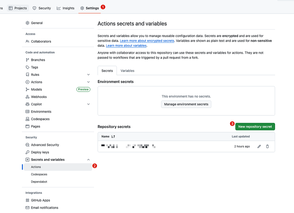Viewport: 294px width, 213px height.
Task: Open the Projects tab
Action: [18, 8]
